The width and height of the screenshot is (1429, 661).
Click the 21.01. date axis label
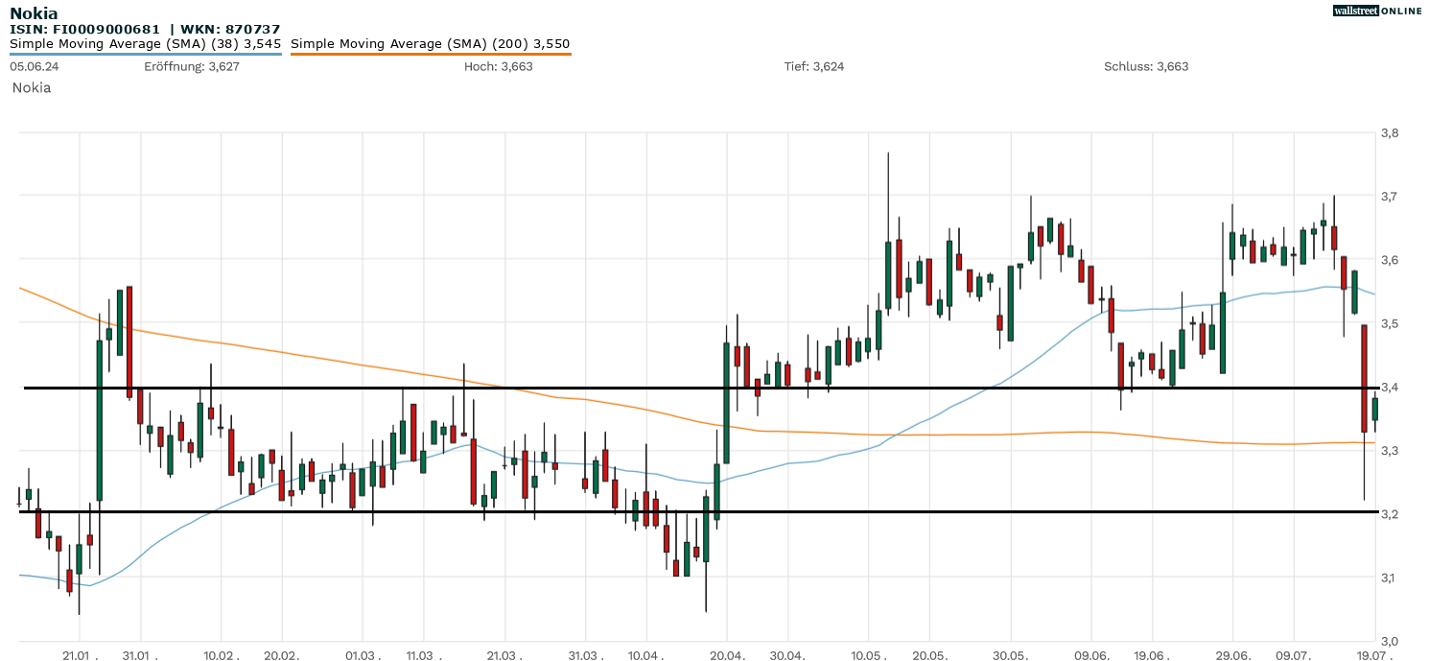coord(81,655)
